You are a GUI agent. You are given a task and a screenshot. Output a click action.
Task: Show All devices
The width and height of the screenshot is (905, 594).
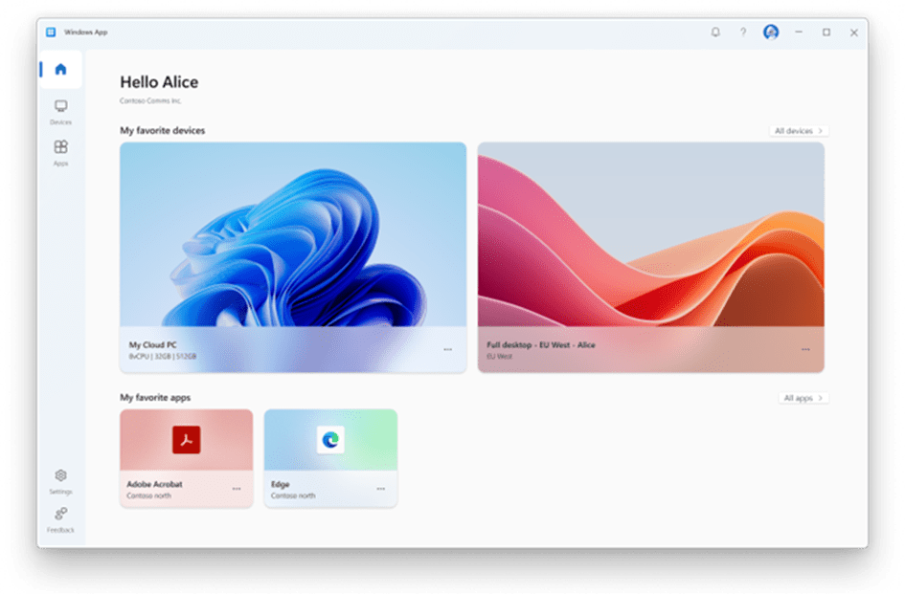coord(799,131)
